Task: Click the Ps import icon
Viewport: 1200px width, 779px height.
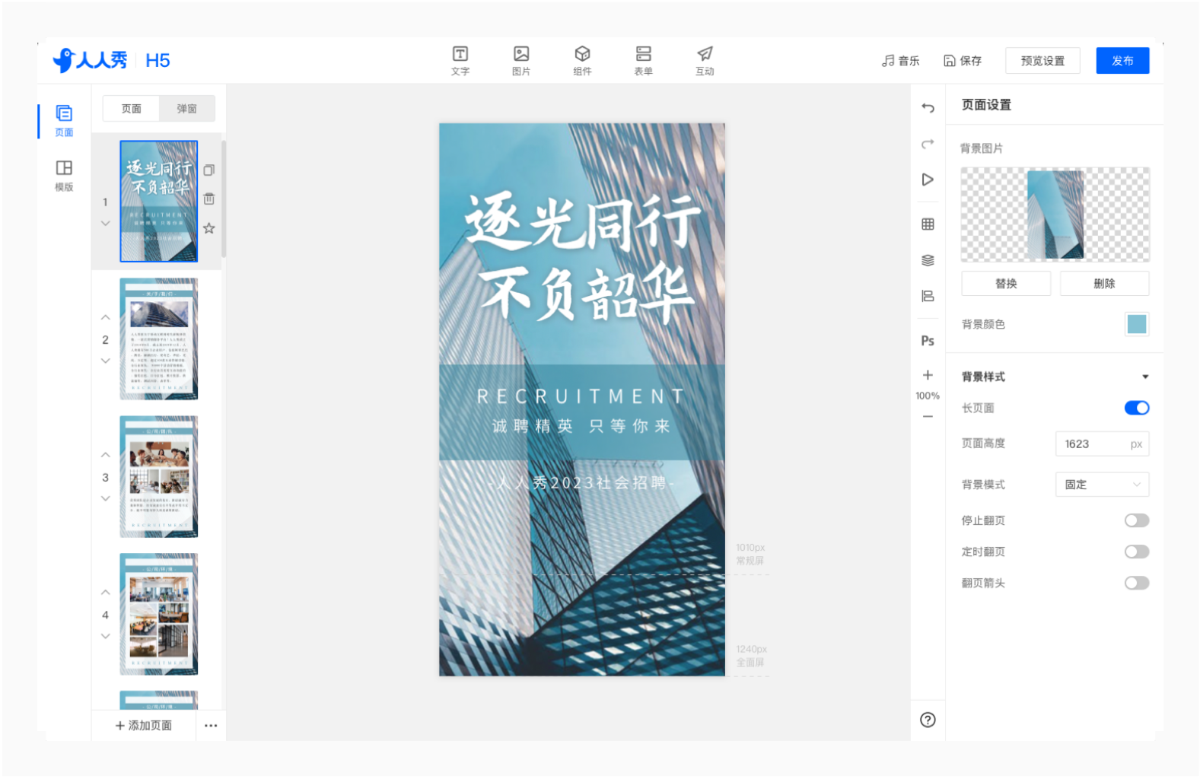Action: click(x=928, y=341)
